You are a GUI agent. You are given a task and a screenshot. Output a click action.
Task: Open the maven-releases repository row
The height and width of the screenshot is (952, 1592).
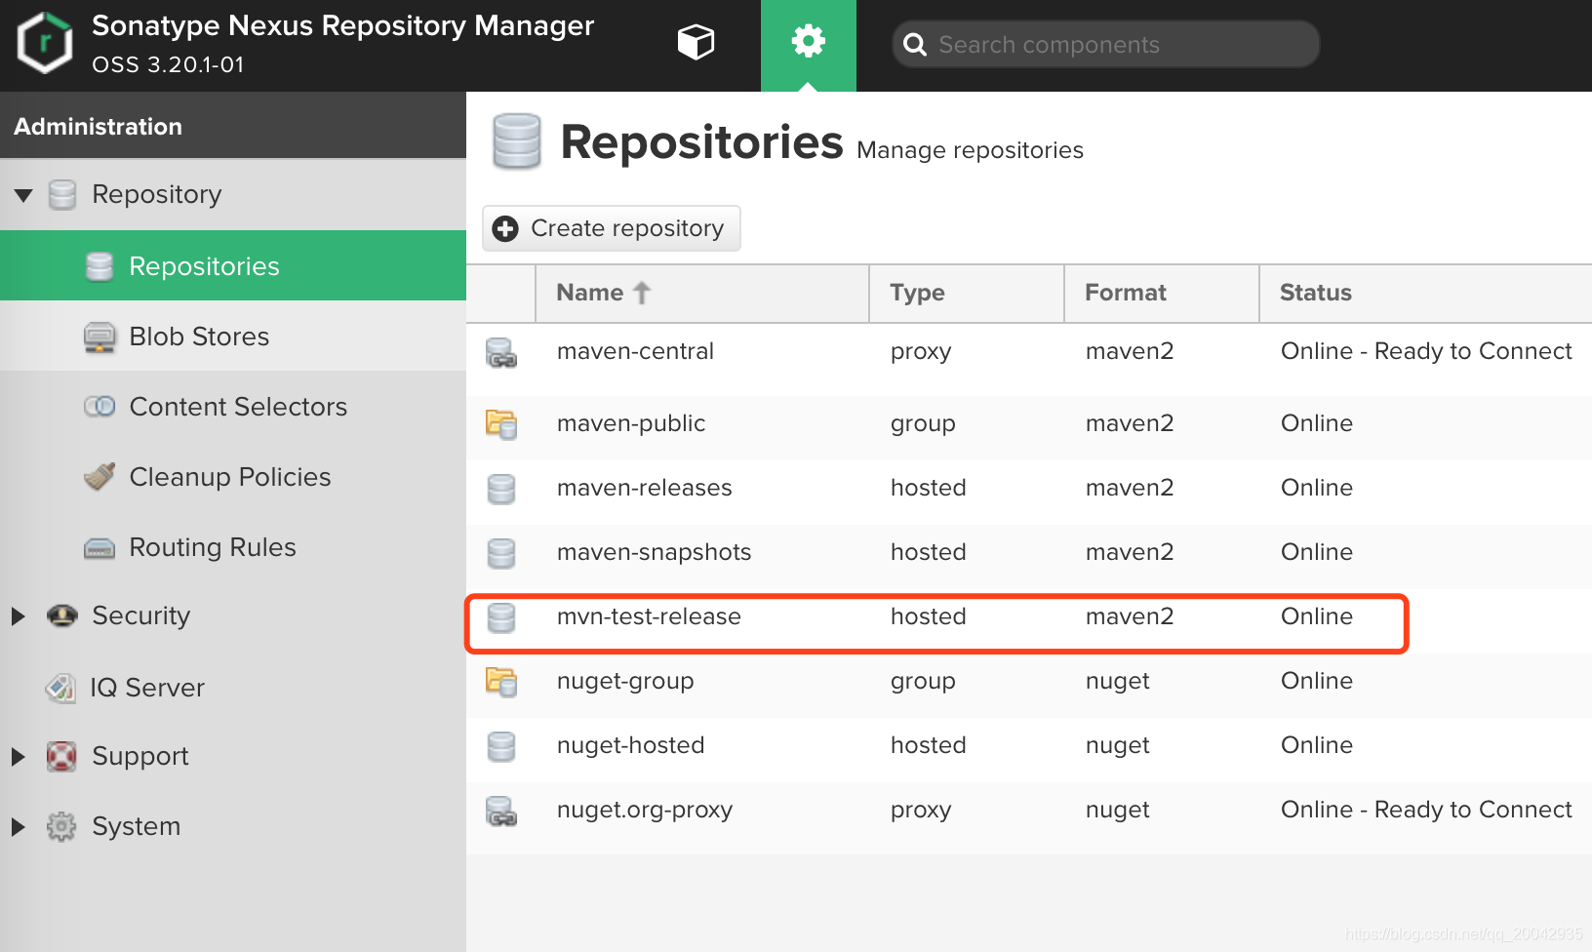click(x=644, y=488)
